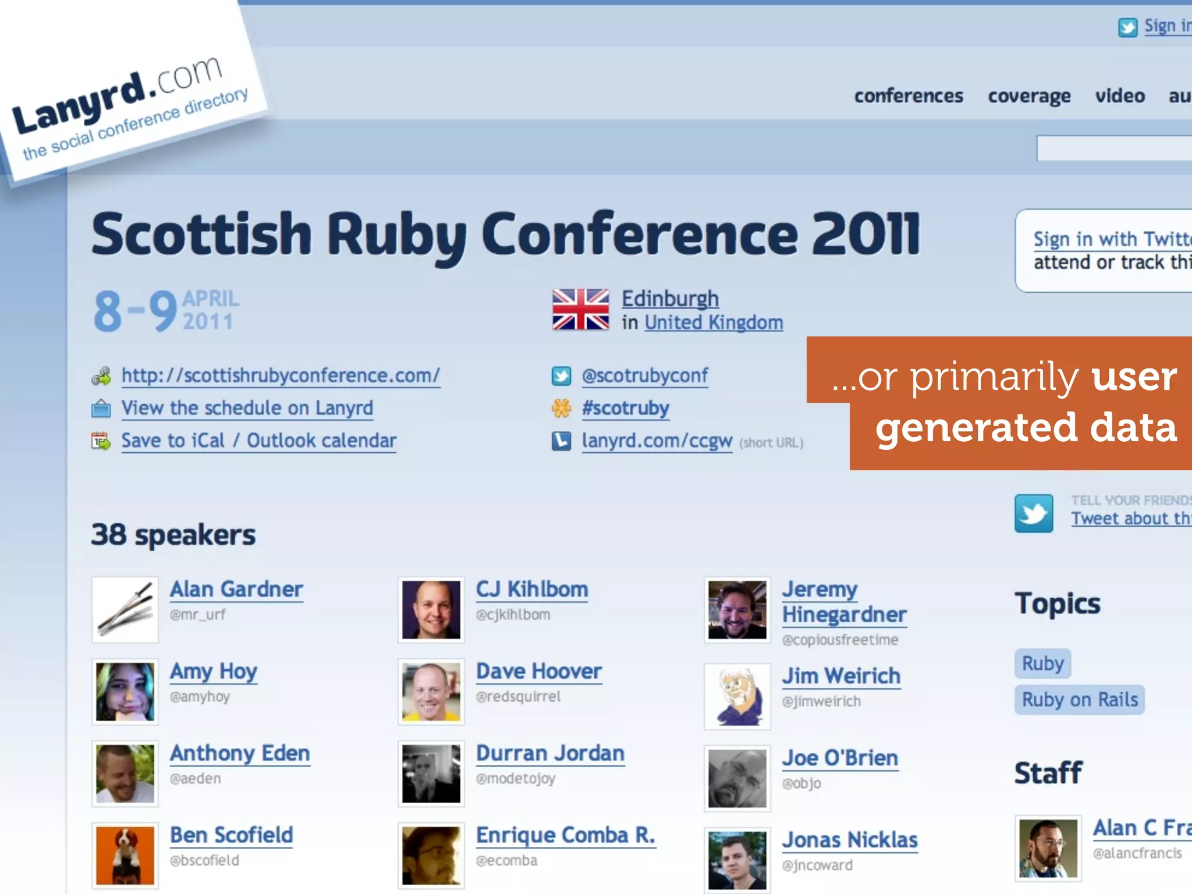Open Jonas Nicklas's avatar thumbnail

[737, 860]
